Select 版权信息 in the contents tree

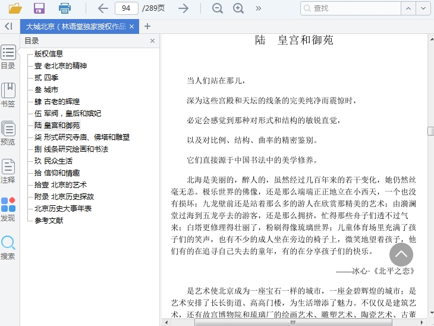coord(49,54)
